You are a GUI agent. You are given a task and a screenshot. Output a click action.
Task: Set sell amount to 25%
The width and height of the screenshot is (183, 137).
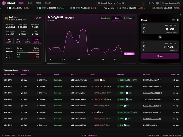pyautogui.click(x=166, y=25)
